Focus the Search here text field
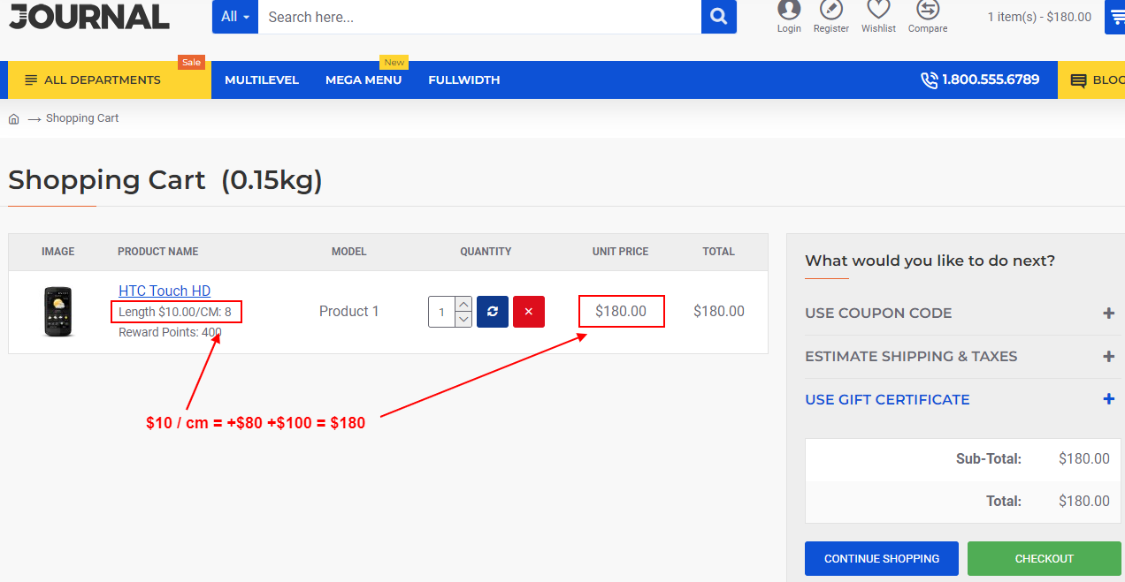Image resolution: width=1125 pixels, height=582 pixels. click(479, 17)
